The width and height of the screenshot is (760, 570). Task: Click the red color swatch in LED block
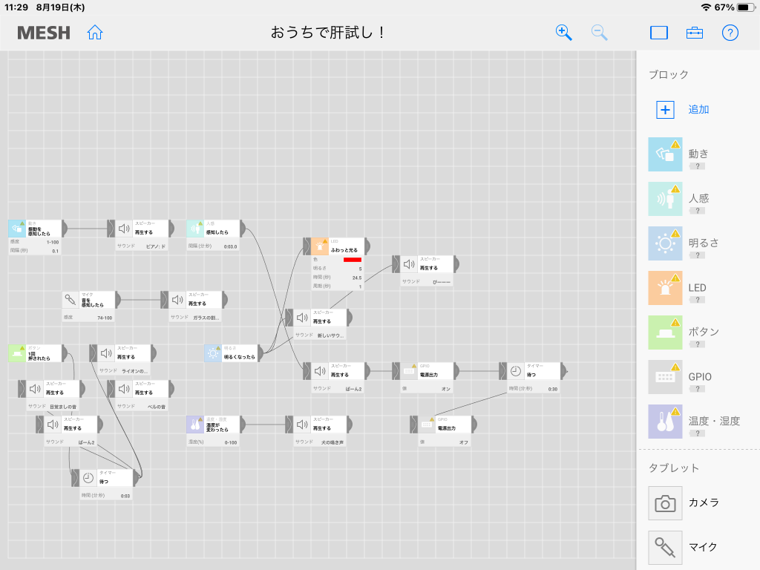353,260
